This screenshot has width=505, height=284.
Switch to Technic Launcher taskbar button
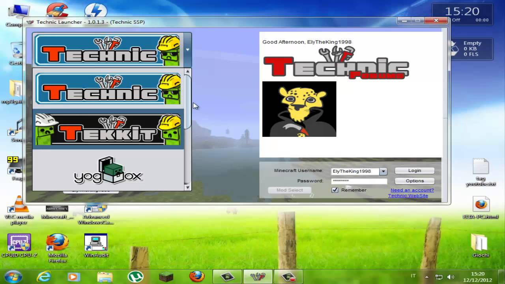(258, 277)
